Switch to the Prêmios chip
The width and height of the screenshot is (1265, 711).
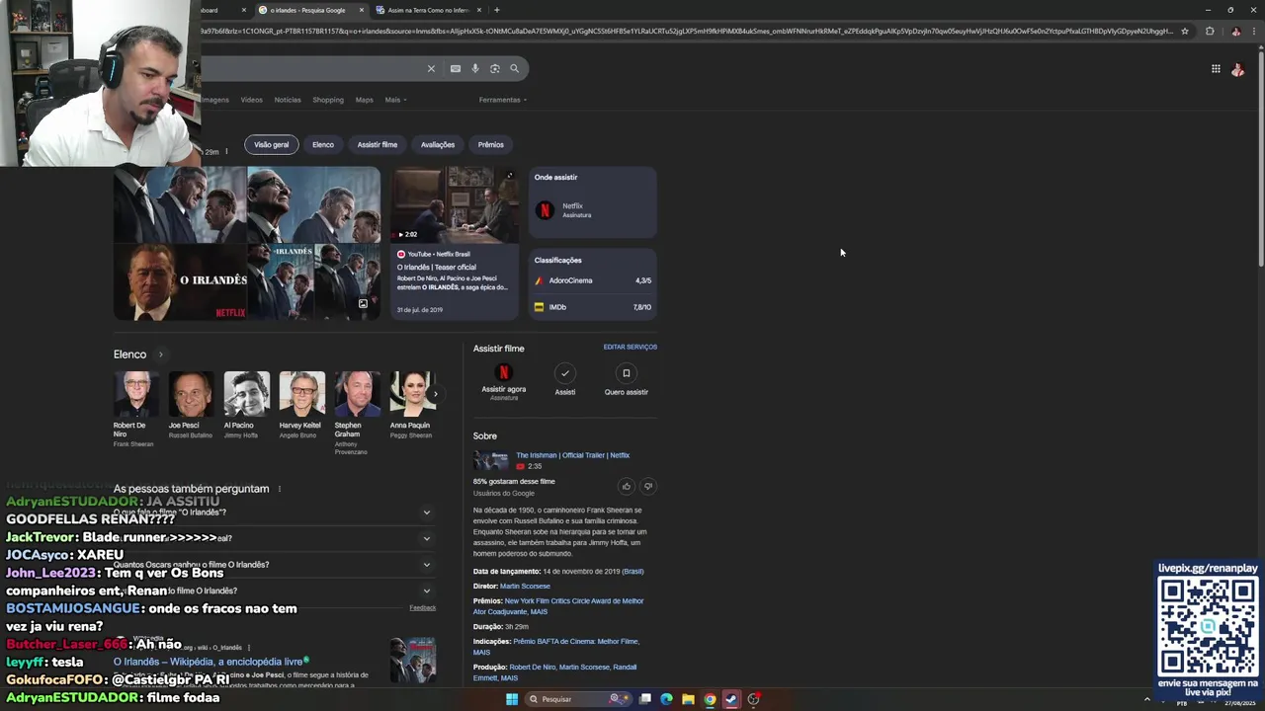coord(490,144)
